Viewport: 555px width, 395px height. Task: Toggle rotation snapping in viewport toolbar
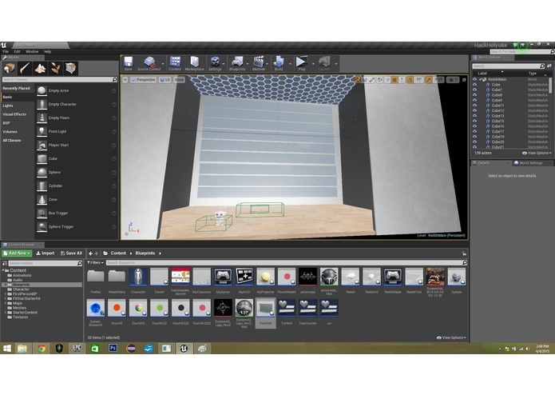tap(410, 80)
